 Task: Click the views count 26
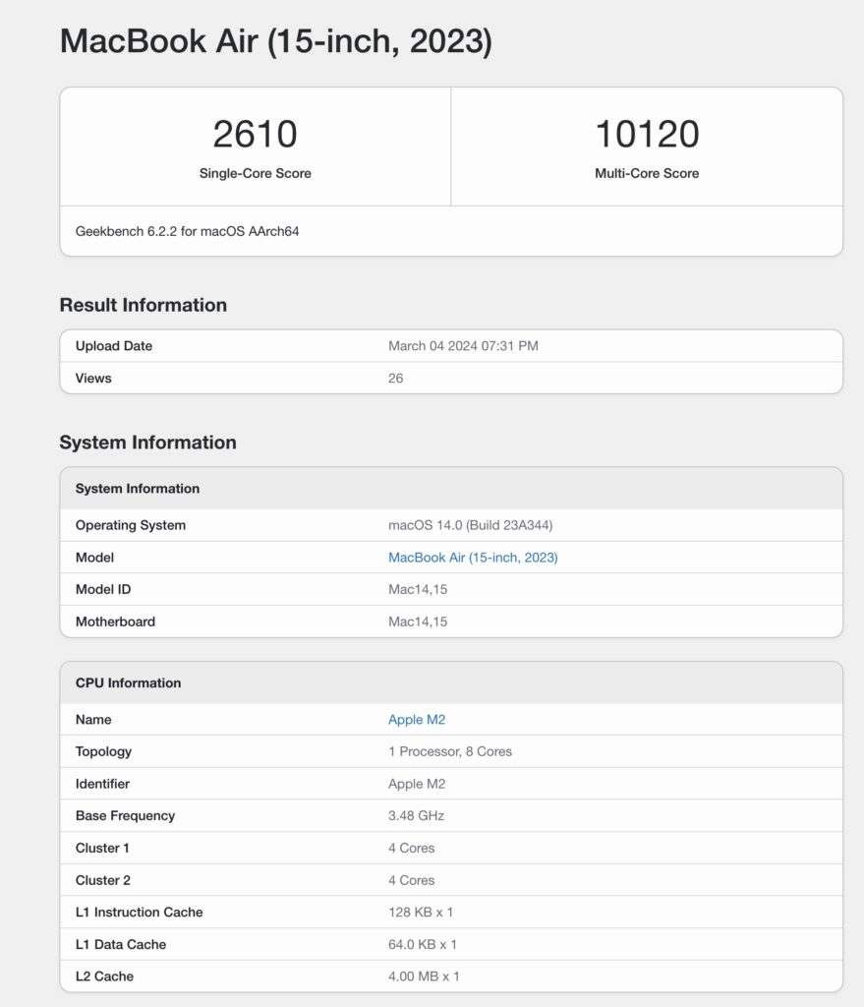pyautogui.click(x=395, y=379)
